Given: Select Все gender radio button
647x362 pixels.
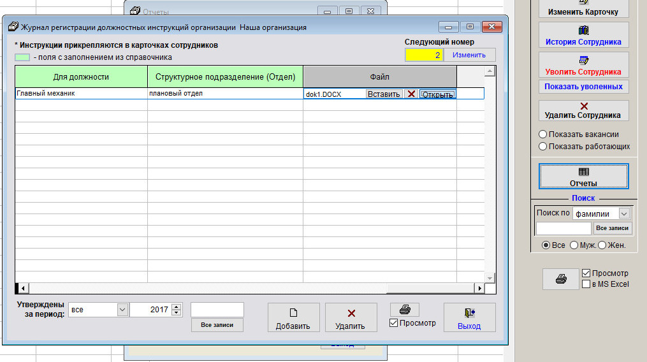Looking at the screenshot, I should click(546, 245).
